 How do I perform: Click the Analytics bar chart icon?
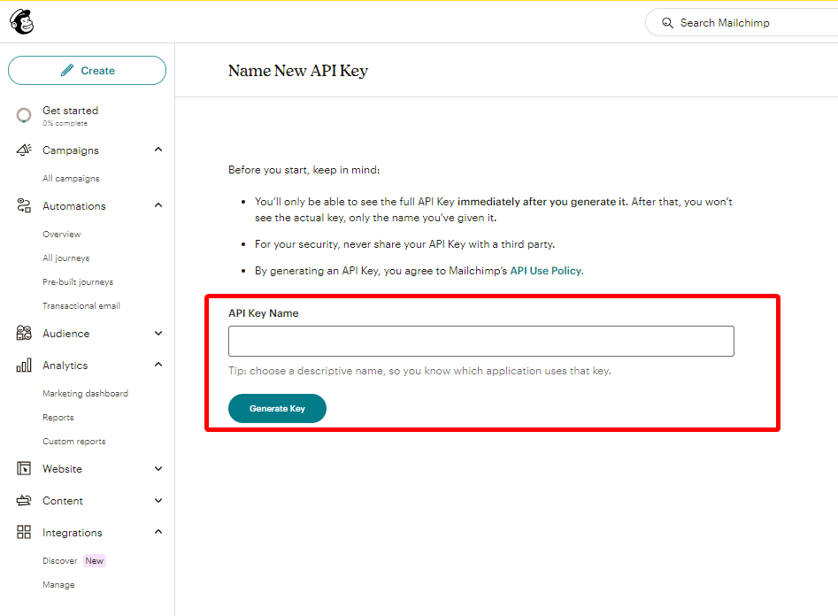(24, 366)
